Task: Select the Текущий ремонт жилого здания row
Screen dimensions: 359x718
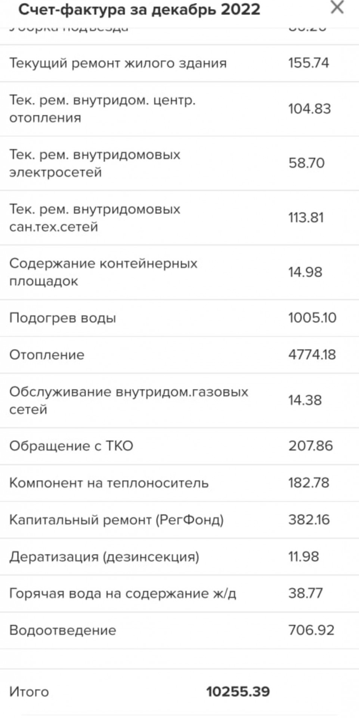Action: [x=179, y=63]
